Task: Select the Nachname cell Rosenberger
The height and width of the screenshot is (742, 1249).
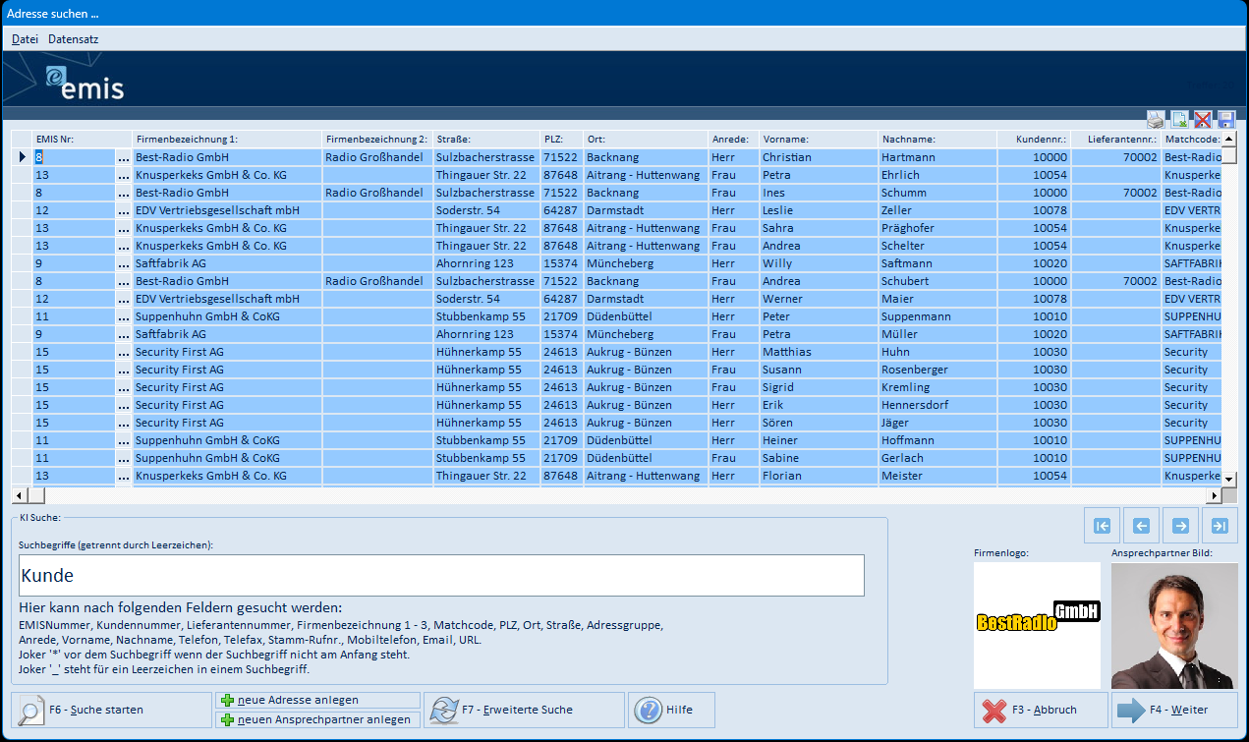Action: 937,370
